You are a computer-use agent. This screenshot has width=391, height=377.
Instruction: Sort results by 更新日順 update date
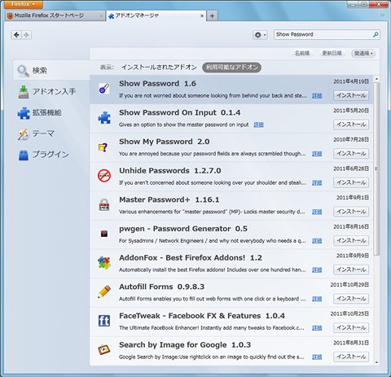pos(332,53)
